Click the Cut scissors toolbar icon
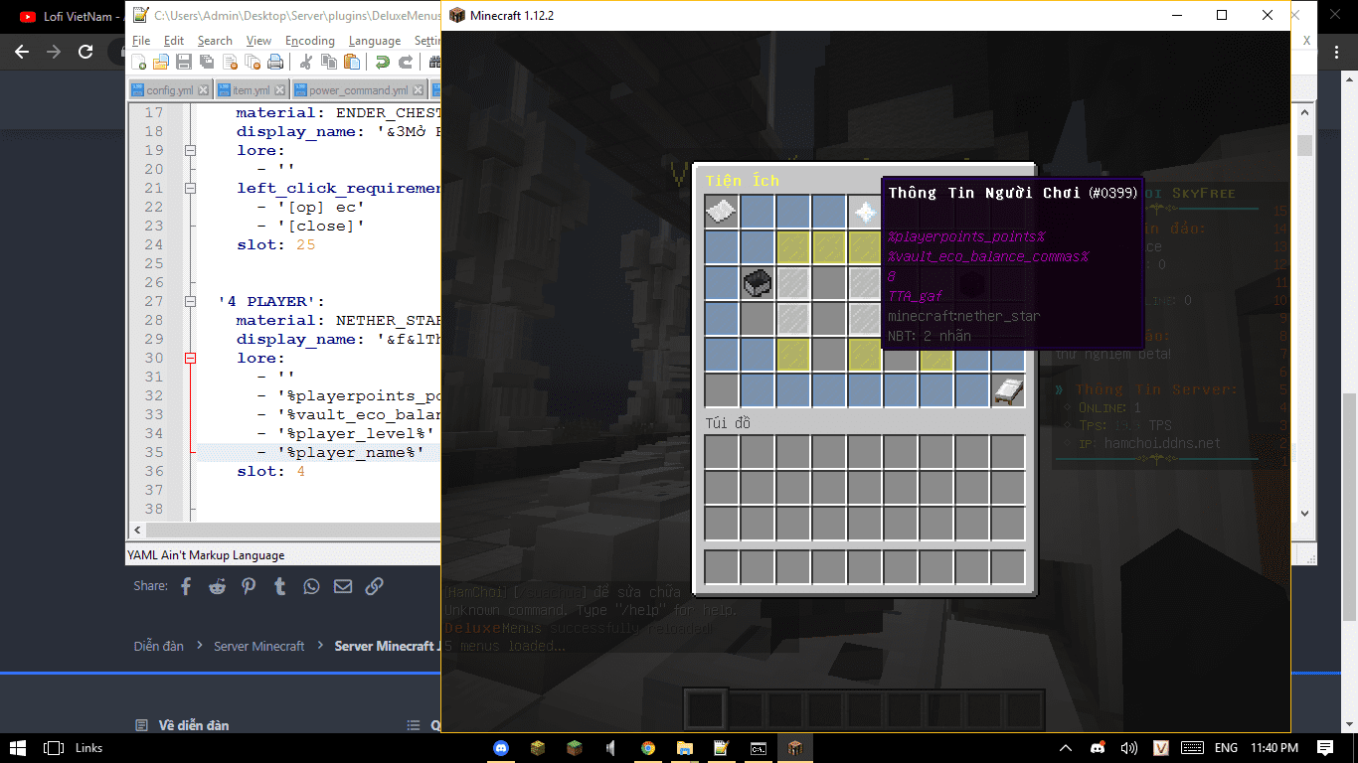 (306, 62)
